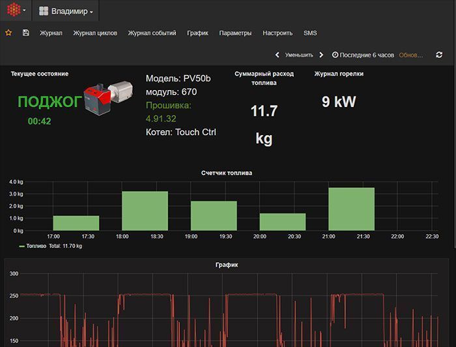Open the Журнал событий link
The height and width of the screenshot is (347, 456).
(152, 33)
